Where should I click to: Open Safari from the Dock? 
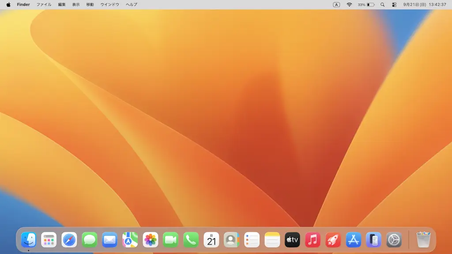[x=70, y=240]
